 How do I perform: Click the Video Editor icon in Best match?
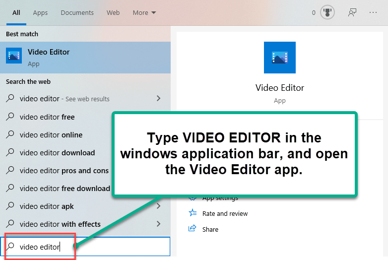pos(14,56)
